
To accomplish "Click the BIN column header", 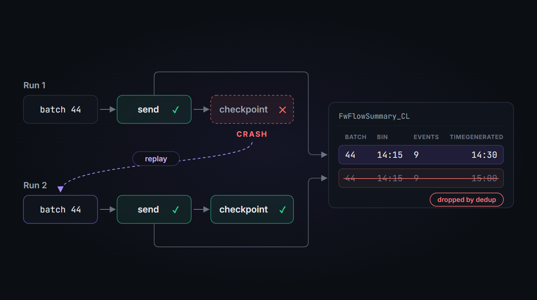I will pyautogui.click(x=382, y=137).
